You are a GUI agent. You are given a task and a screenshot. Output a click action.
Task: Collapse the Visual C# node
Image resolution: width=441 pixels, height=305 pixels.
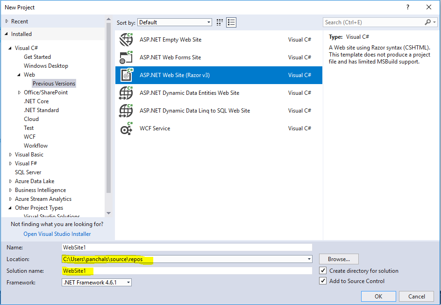click(x=10, y=48)
